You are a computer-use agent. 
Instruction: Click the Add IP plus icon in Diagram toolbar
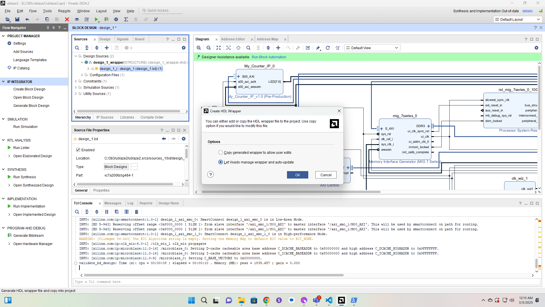click(278, 48)
